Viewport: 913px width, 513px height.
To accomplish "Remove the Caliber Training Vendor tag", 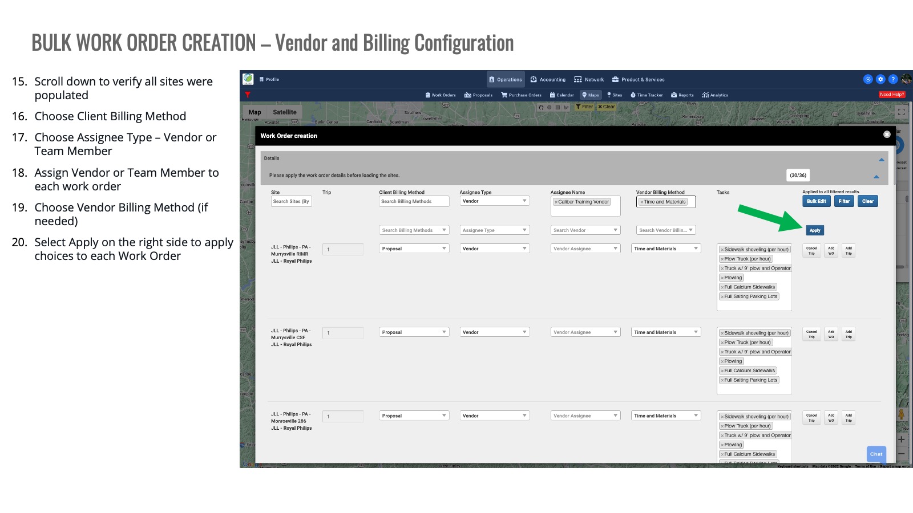I will point(556,202).
